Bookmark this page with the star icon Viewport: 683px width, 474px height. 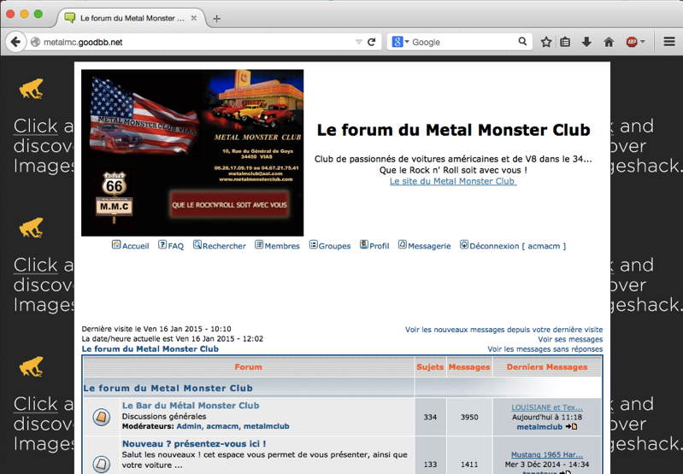(546, 42)
